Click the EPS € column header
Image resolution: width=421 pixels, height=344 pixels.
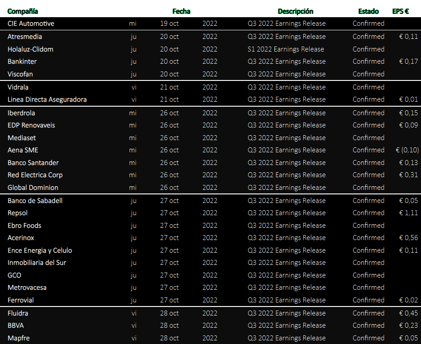coord(401,11)
